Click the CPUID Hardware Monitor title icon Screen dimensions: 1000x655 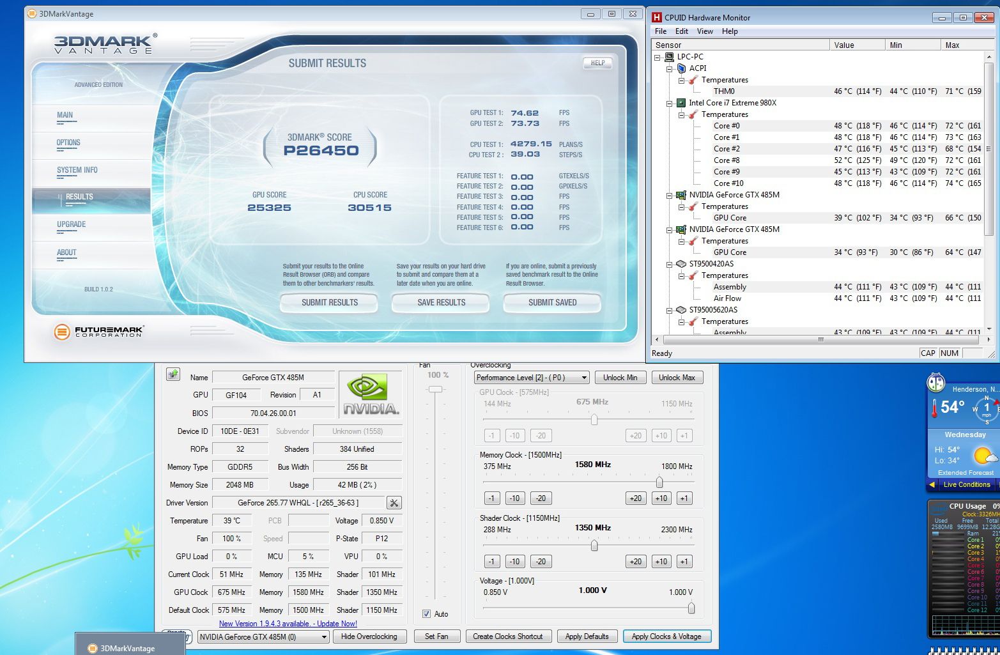pyautogui.click(x=656, y=17)
